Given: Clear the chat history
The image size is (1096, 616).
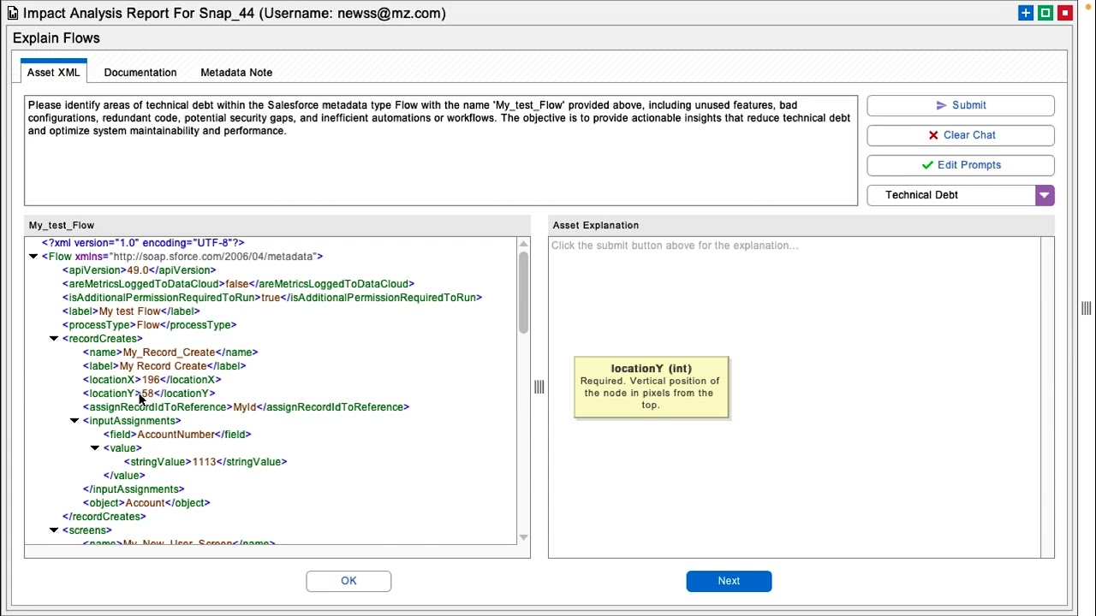Looking at the screenshot, I should [x=961, y=135].
